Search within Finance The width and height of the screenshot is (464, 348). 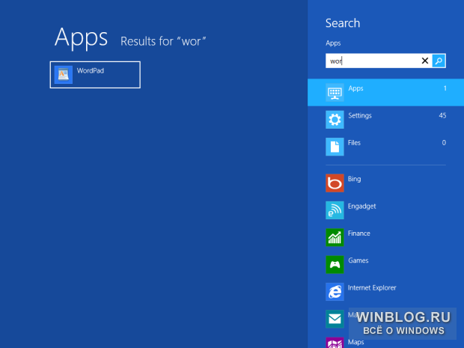[359, 233]
